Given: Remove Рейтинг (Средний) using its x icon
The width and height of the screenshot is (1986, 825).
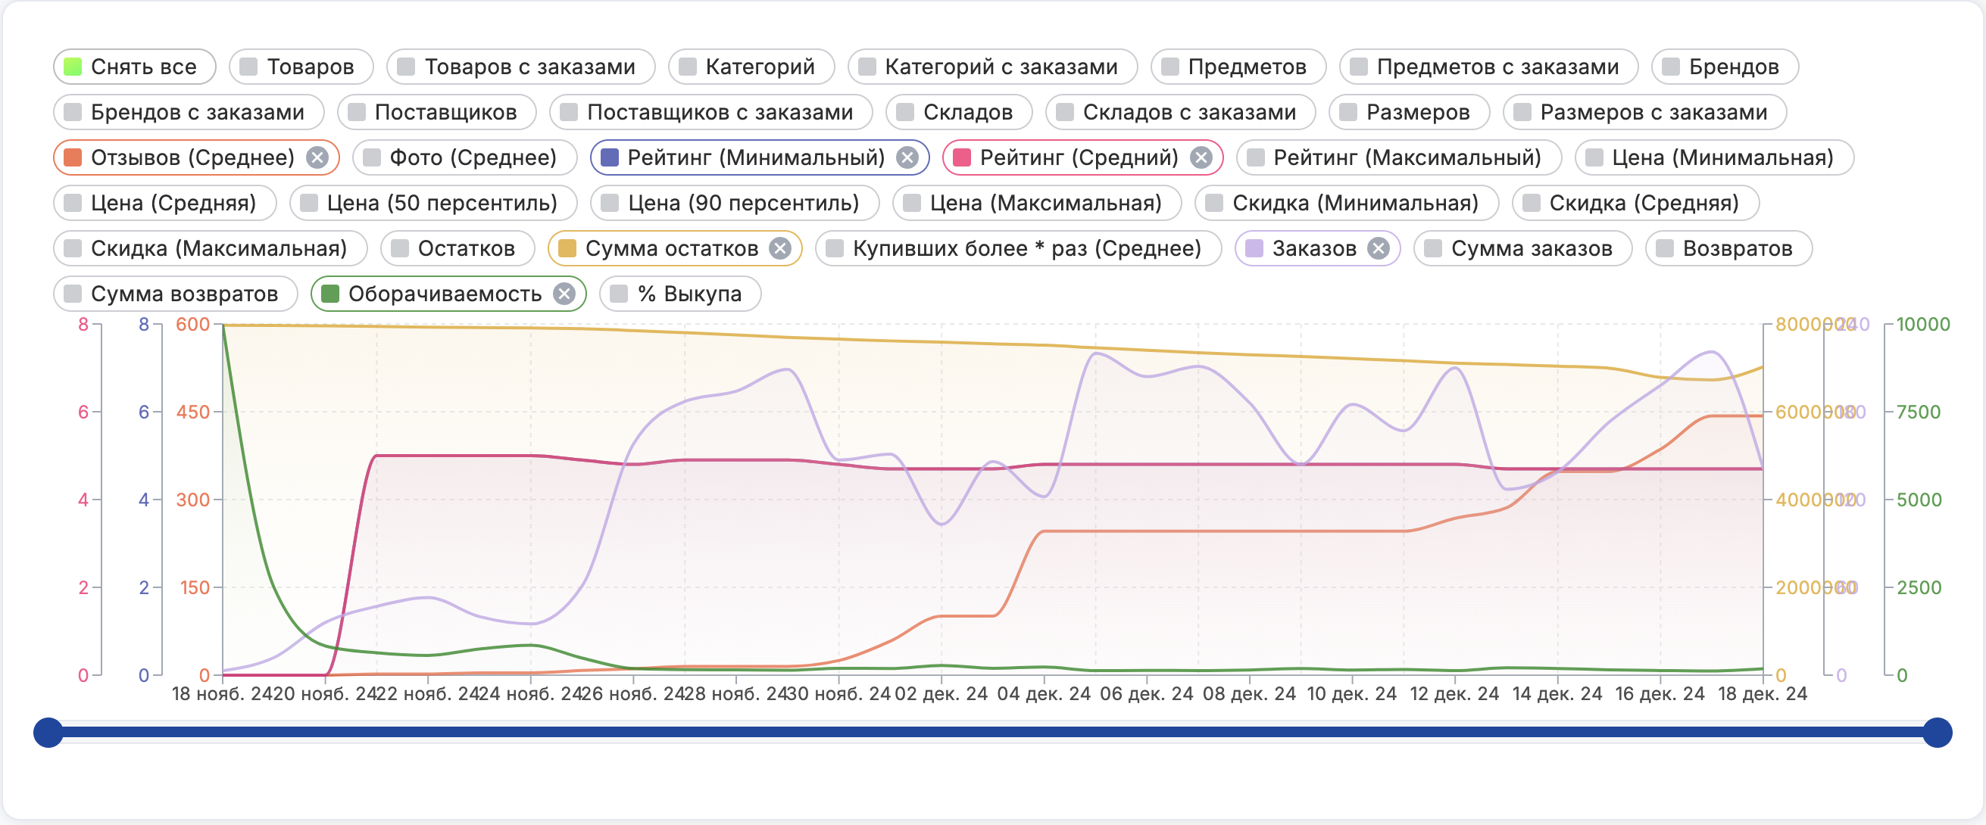Looking at the screenshot, I should pos(1201,158).
